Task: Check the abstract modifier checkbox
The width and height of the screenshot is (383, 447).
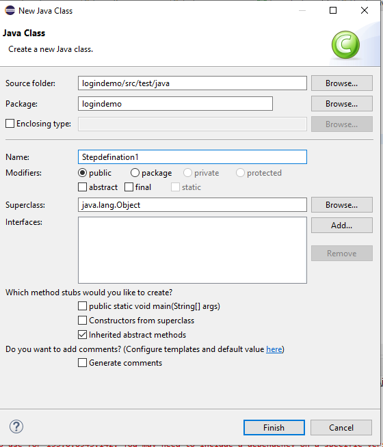Action: 83,187
